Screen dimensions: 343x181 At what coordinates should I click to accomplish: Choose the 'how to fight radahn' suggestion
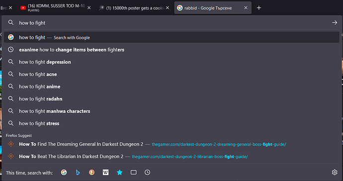[x=171, y=99]
